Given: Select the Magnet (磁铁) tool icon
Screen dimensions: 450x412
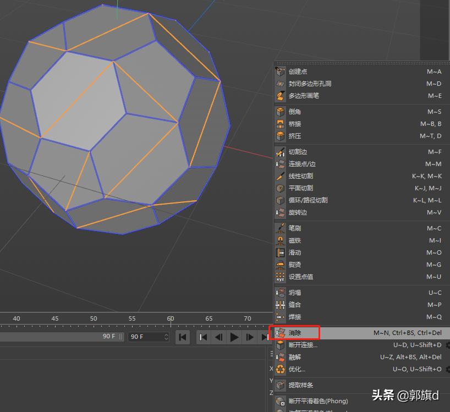Looking at the screenshot, I should (x=281, y=240).
